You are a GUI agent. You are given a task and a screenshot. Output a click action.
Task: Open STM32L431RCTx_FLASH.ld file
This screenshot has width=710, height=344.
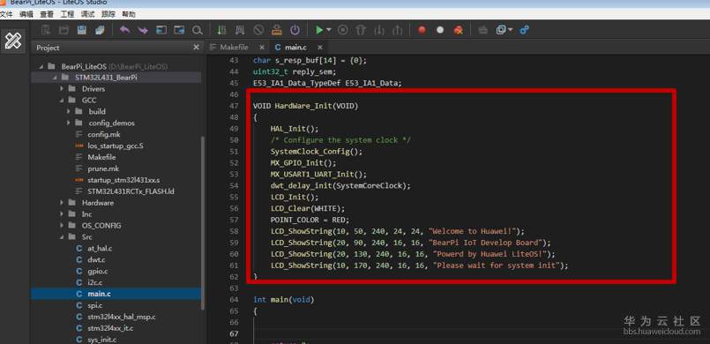(x=131, y=191)
